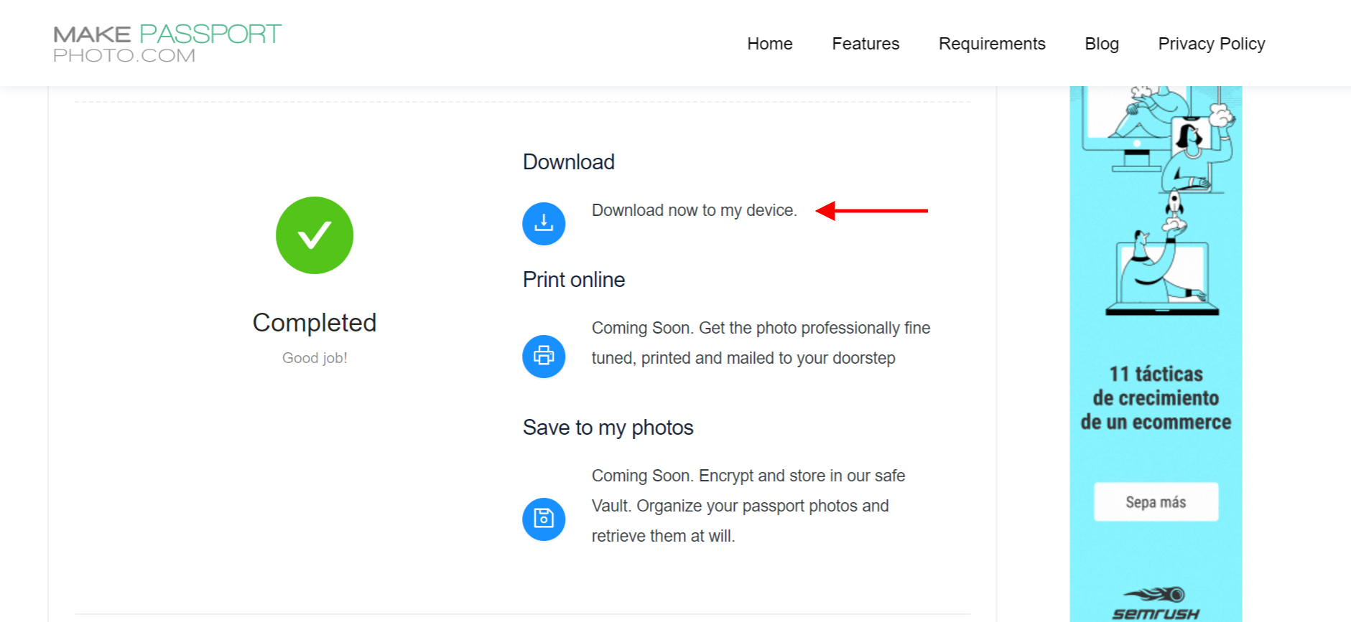This screenshot has width=1351, height=622.
Task: Click the Make Passport Photo logo
Action: pos(167,43)
